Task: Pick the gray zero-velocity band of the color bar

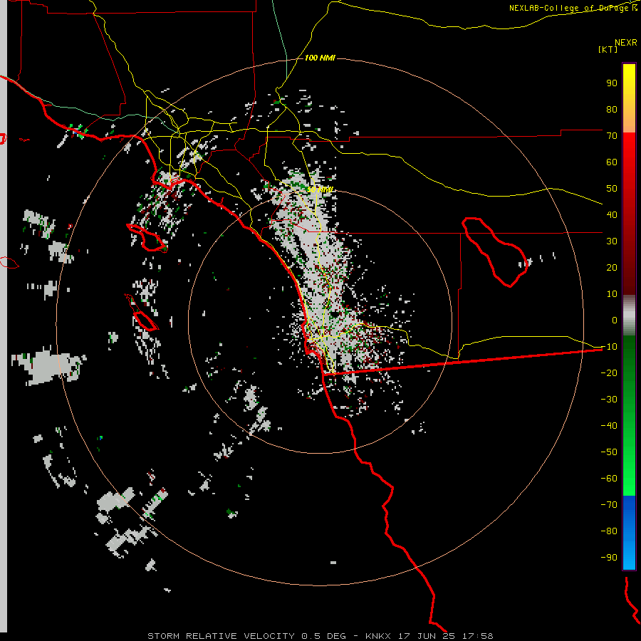Action: (x=629, y=316)
